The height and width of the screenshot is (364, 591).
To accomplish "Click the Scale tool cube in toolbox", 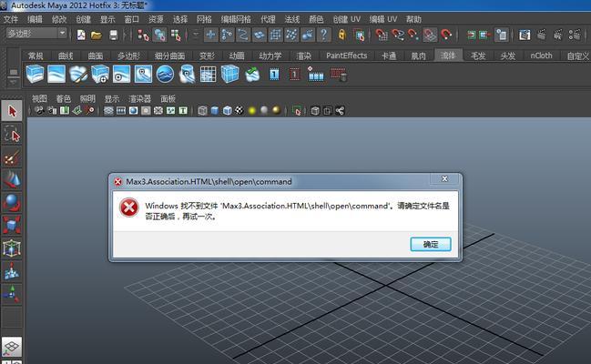I will [12, 226].
